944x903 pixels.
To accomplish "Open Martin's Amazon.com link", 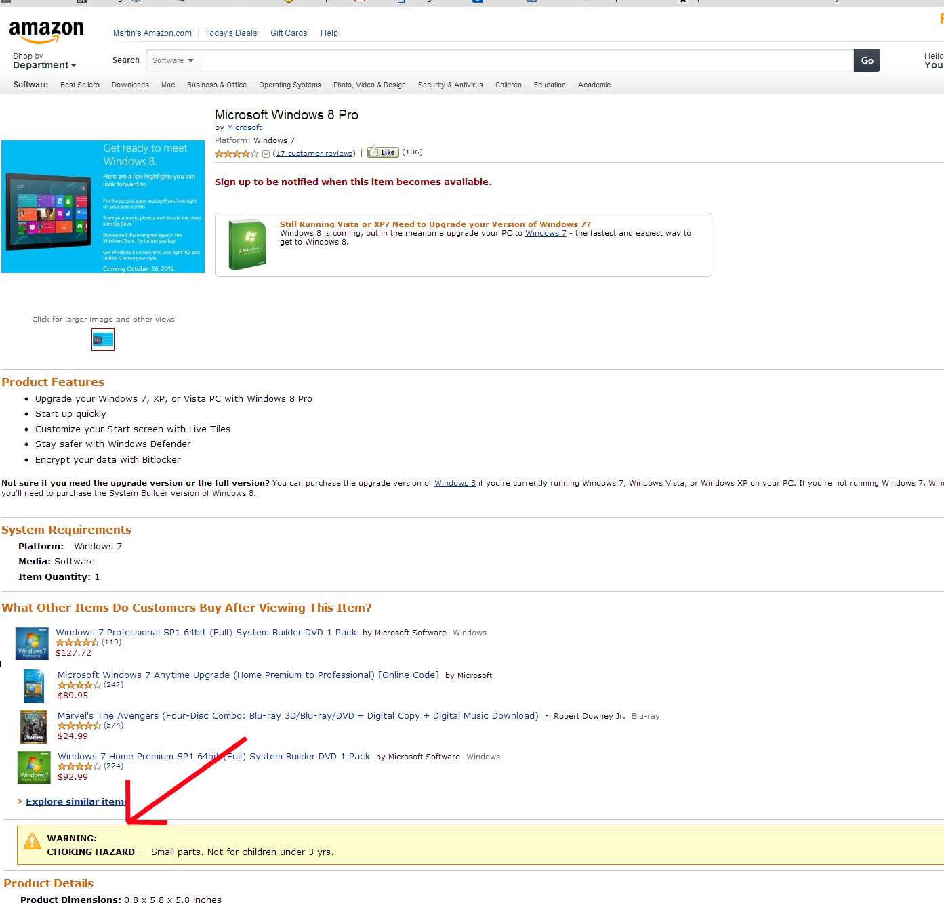I will (152, 33).
